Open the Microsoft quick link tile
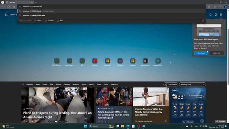The image size is (229, 129). pyautogui.click(x=107, y=62)
